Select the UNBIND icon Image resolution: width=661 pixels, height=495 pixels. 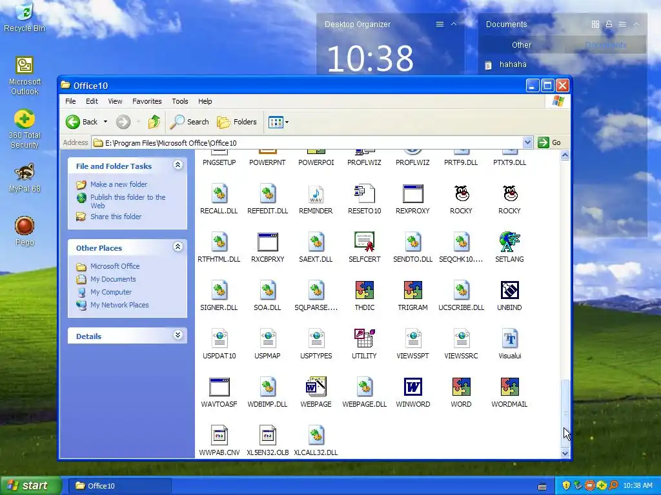(509, 290)
